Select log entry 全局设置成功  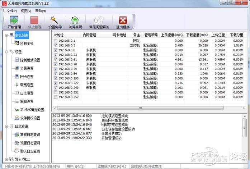tap(112, 133)
